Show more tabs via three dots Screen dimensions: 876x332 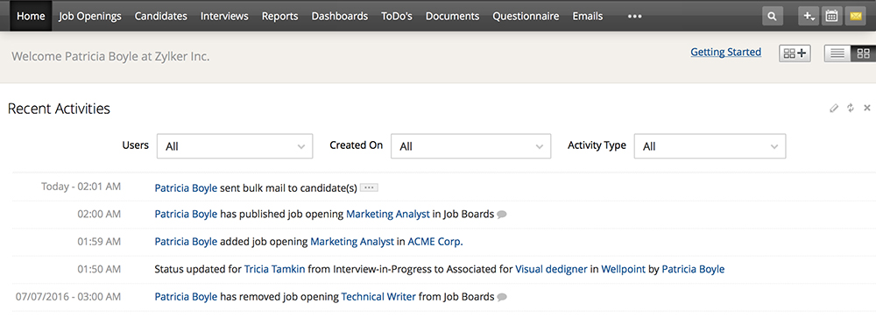coord(634,17)
